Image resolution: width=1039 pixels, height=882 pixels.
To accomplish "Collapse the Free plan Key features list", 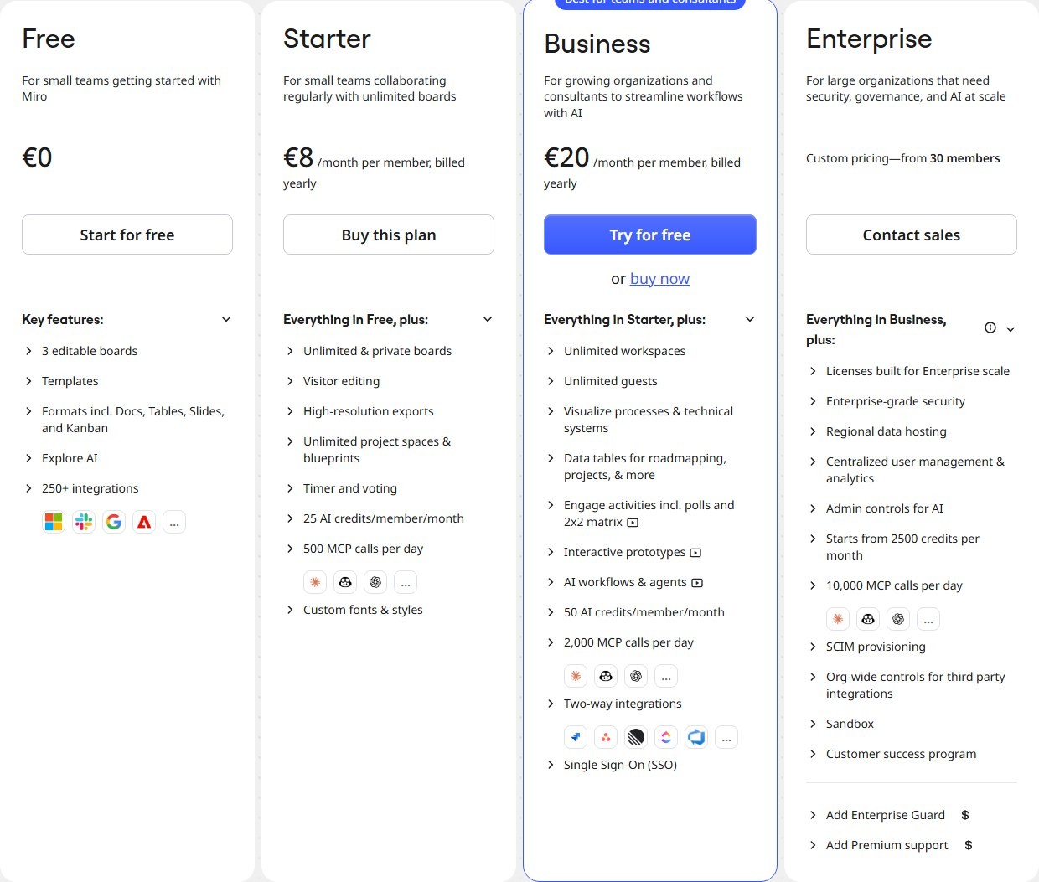I will 226,320.
